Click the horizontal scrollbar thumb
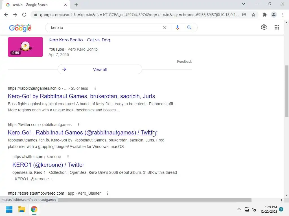The image size is (289, 216). pos(155,200)
